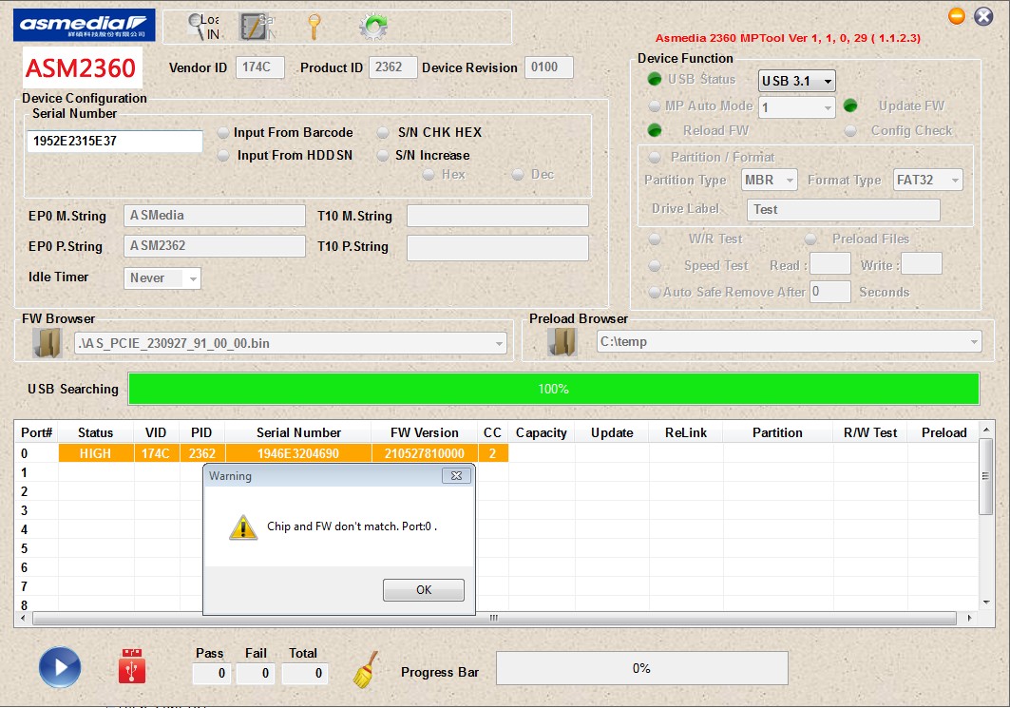Click the Capacity column header
Screen dimensions: 1010x708
[541, 433]
